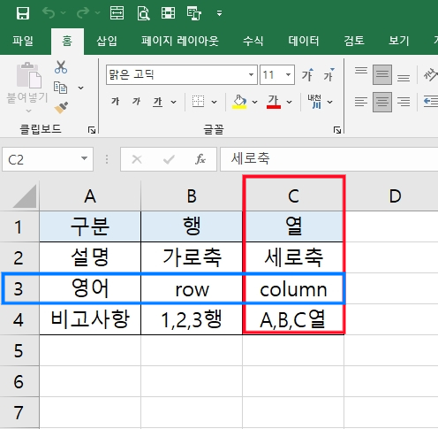Increase font size with the larger 가 icon
The image size is (438, 429).
coord(307,74)
